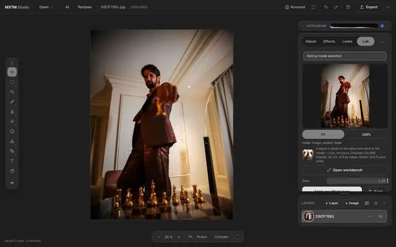This screenshot has width=396, height=247.
Task: Click the histogram graph strip
Action: click(354, 26)
